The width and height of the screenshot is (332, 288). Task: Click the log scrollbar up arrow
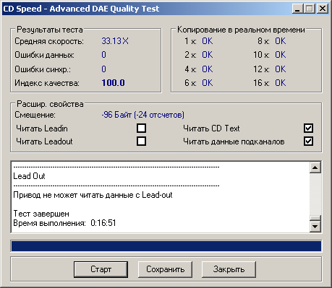tap(315, 167)
